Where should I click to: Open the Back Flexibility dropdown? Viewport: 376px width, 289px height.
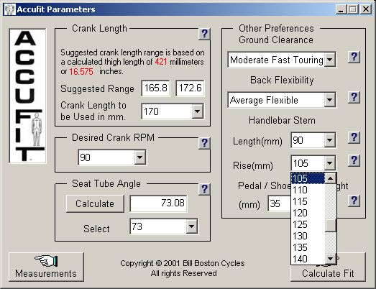pos(330,99)
